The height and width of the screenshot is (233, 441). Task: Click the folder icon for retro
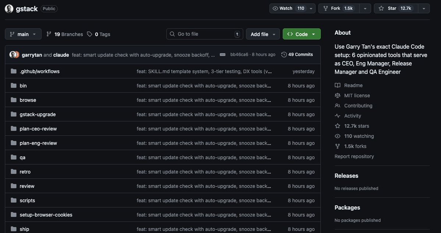(x=14, y=172)
